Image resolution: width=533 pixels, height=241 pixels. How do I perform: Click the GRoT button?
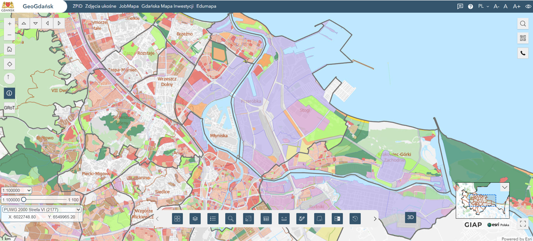[x=9, y=108]
